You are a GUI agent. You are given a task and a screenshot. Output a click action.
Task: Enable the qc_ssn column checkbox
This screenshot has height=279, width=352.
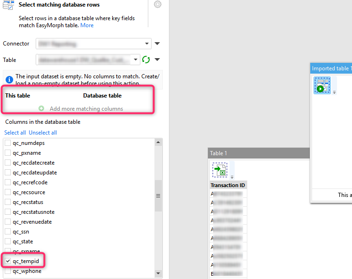pos(8,232)
